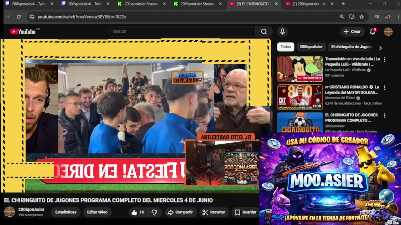Close the second 200iqonasier4 Twitch tab
Viewport: 401px width, 225px height.
pyautogui.click(x=108, y=4)
